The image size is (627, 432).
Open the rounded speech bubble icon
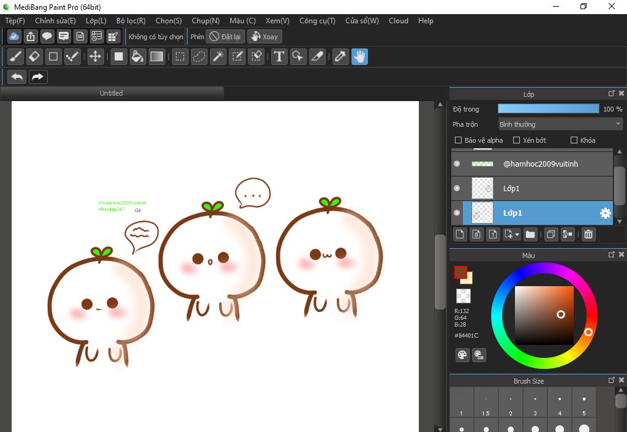[x=47, y=36]
